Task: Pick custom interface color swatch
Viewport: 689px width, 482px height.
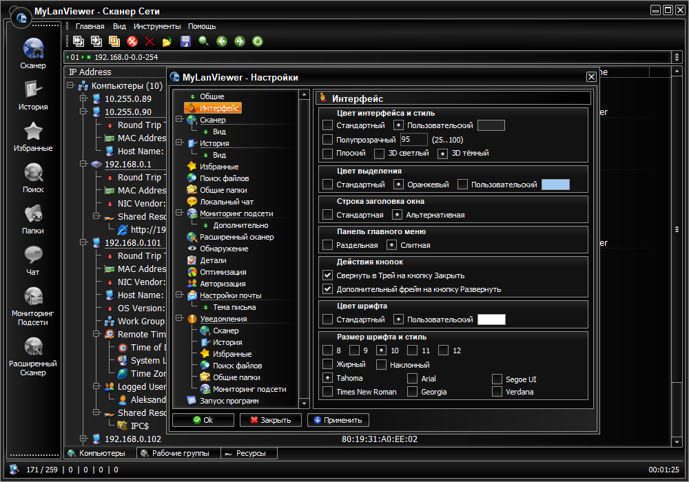Action: (491, 125)
